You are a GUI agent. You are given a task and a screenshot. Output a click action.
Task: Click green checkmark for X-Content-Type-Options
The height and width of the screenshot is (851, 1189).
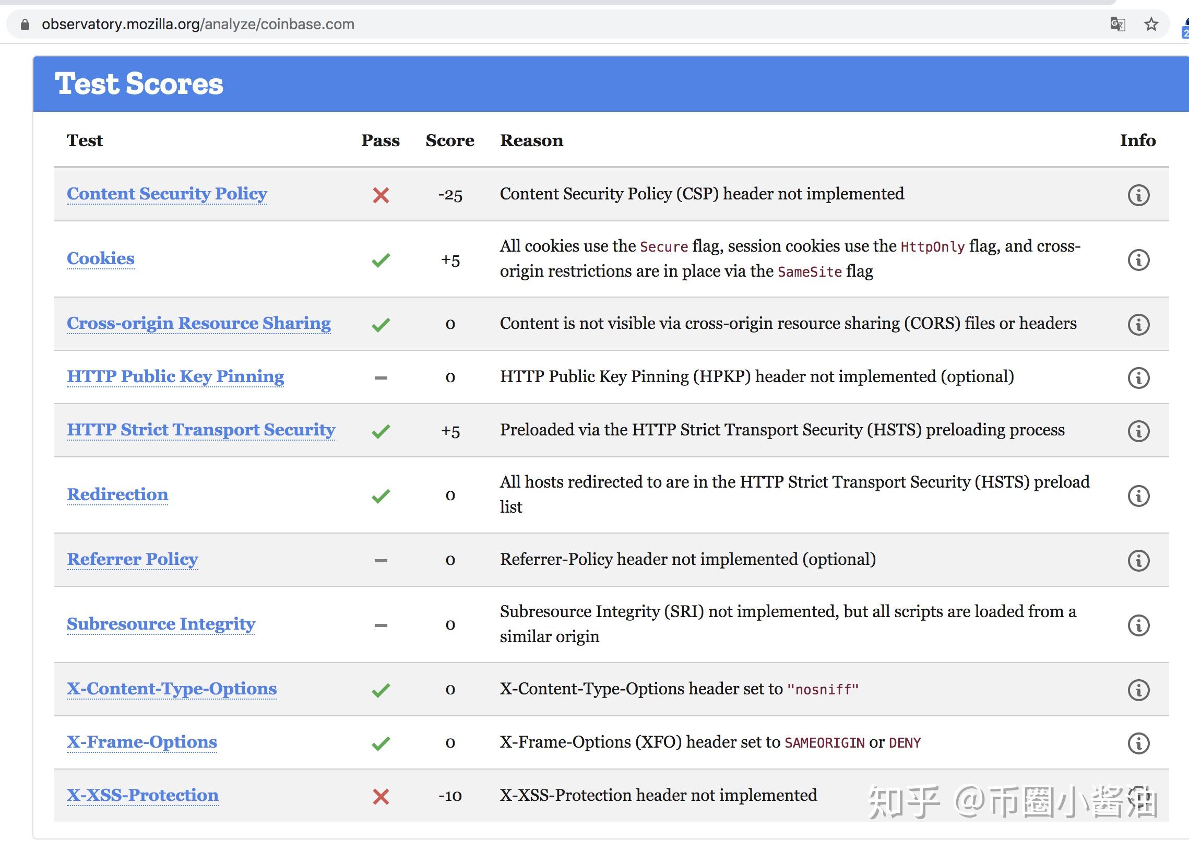point(381,690)
